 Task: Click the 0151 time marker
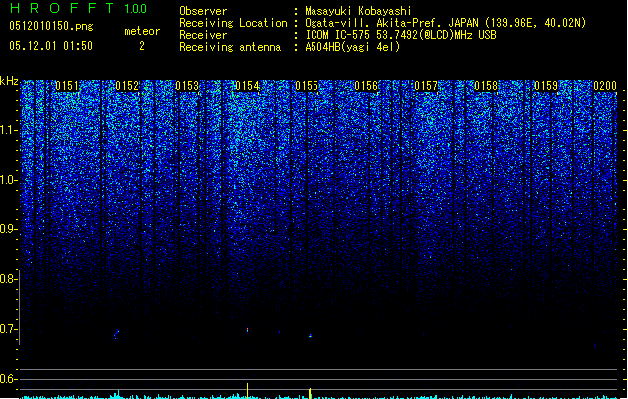(x=67, y=86)
